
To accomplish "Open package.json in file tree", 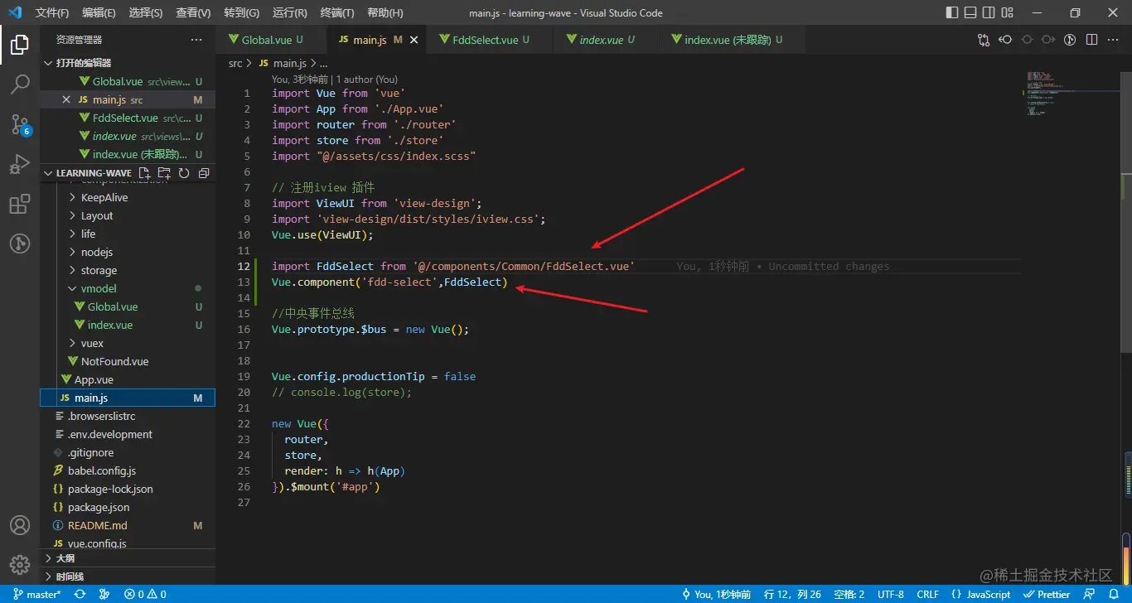I will coord(128,507).
